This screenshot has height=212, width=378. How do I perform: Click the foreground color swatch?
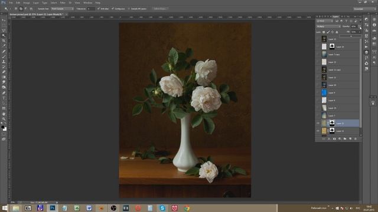[x=2, y=127]
